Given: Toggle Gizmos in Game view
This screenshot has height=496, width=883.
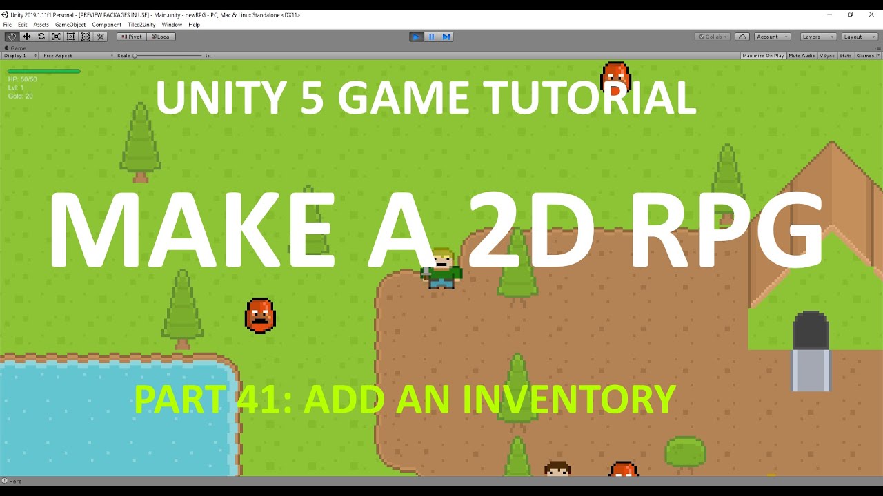Looking at the screenshot, I should click(x=864, y=56).
